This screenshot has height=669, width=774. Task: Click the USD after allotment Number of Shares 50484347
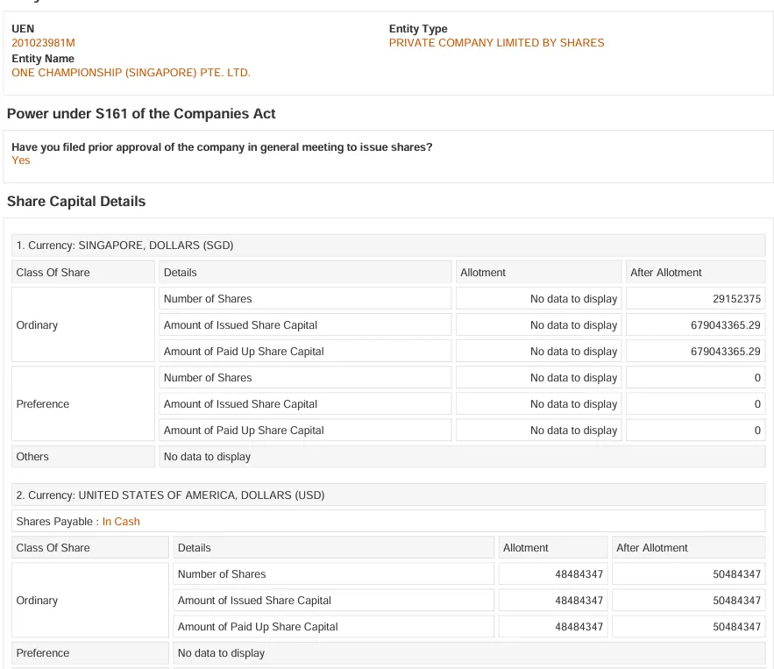[736, 574]
